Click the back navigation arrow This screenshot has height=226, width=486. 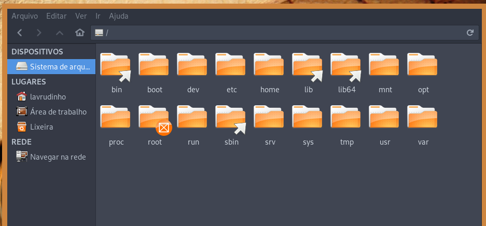point(20,33)
